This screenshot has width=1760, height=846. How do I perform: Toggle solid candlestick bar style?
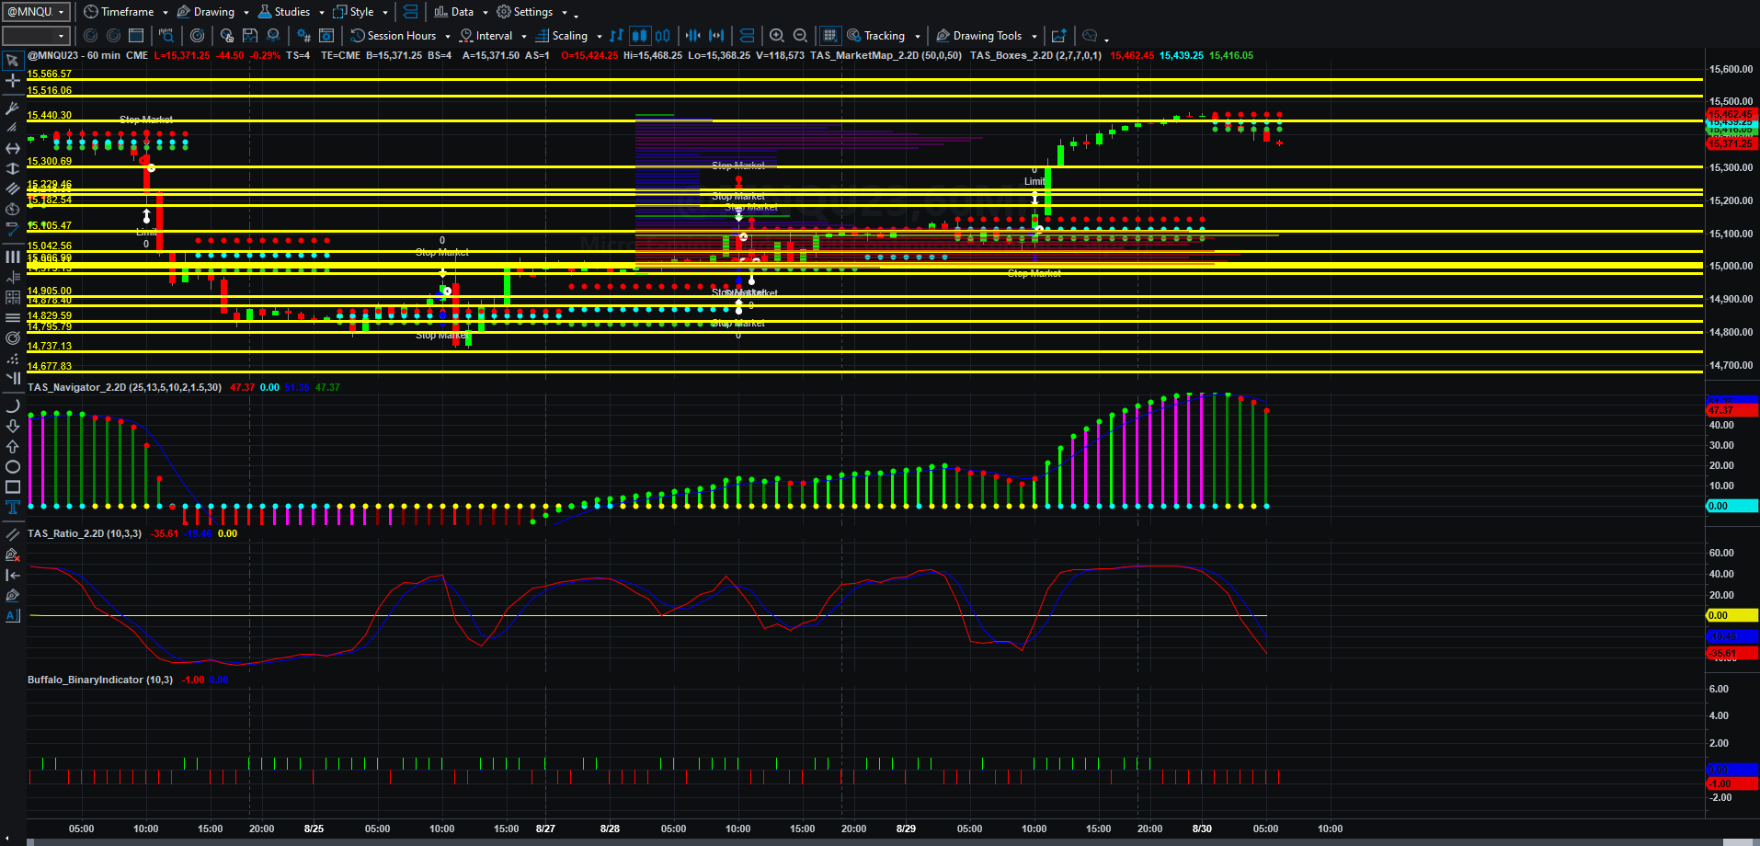click(639, 36)
